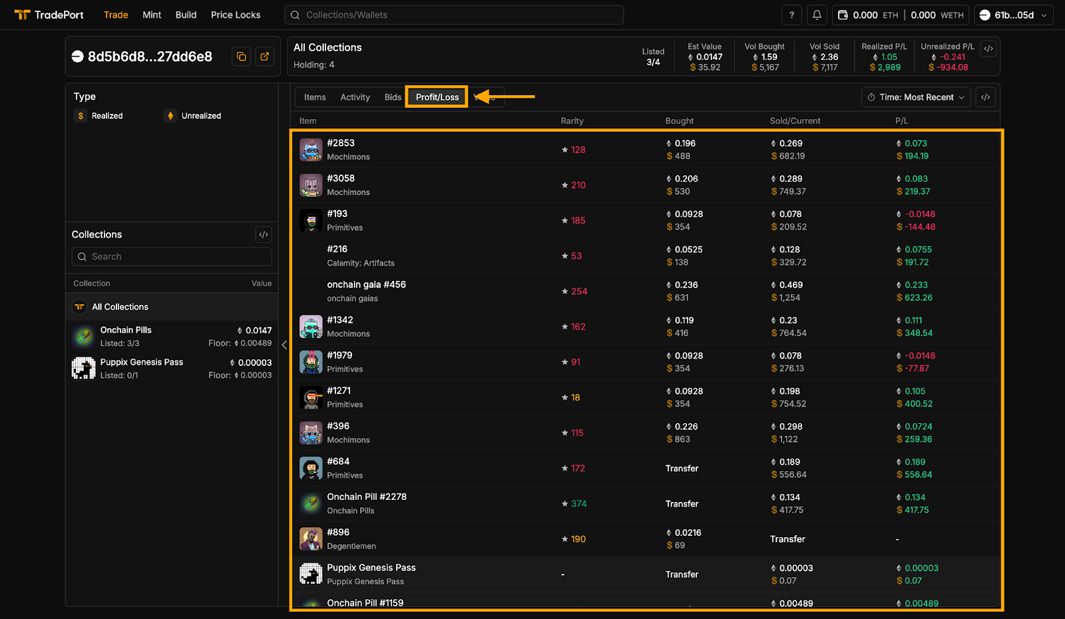Expand the 61b...05d account menu

pyautogui.click(x=1014, y=15)
